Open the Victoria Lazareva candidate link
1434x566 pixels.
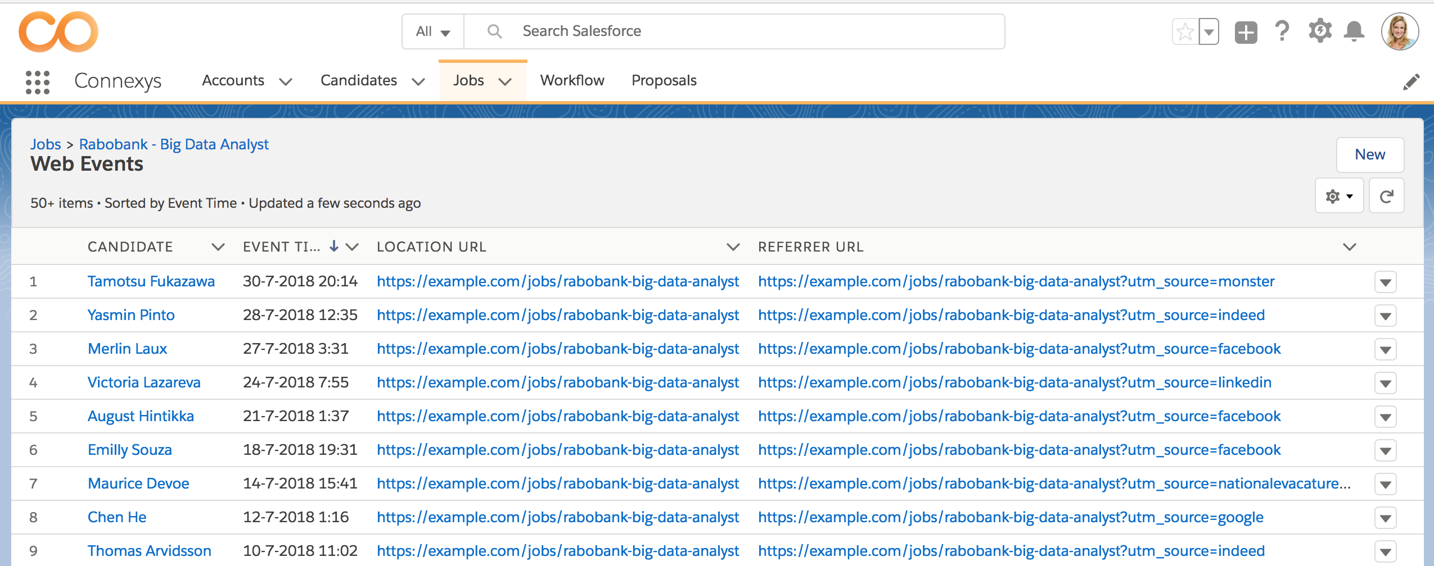(144, 382)
